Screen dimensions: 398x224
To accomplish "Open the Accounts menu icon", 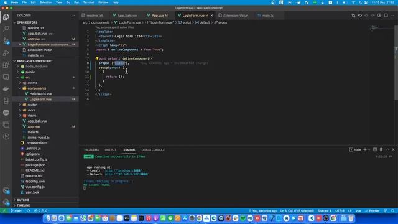I will click(x=6, y=190).
